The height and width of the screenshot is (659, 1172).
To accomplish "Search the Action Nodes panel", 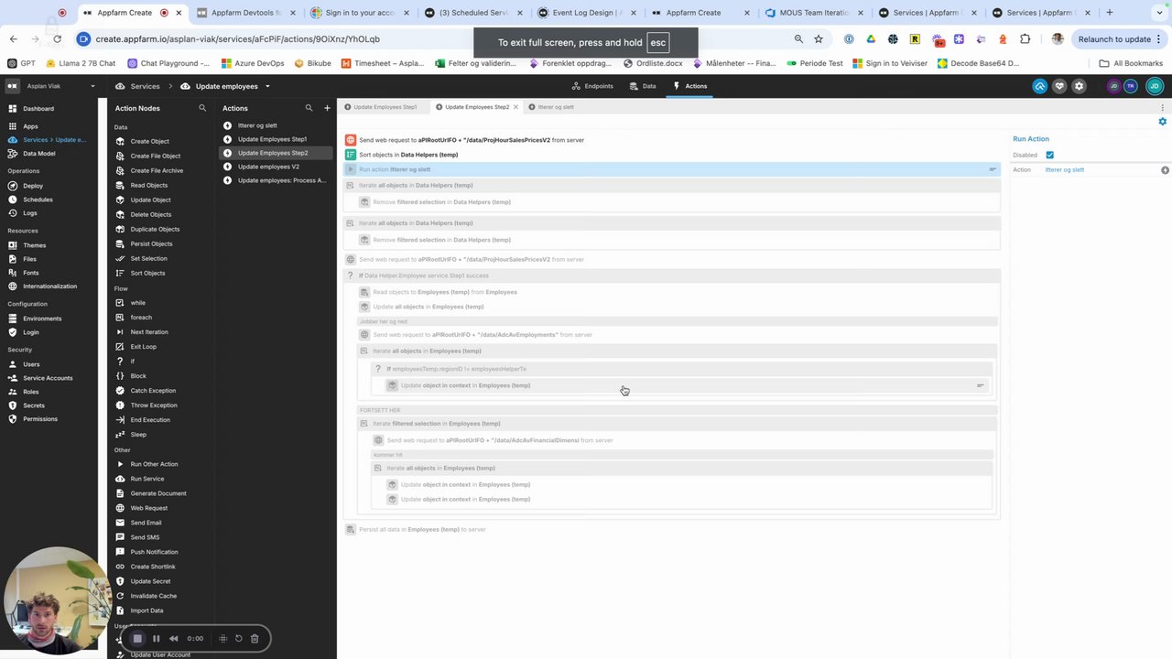I will tap(202, 108).
